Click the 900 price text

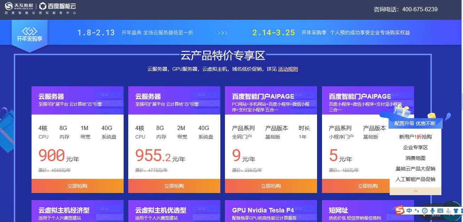(52, 156)
